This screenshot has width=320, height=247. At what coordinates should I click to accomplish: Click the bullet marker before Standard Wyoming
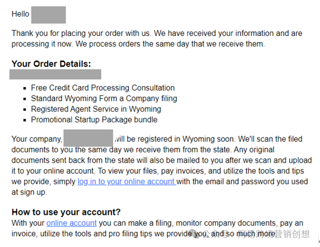(x=25, y=99)
